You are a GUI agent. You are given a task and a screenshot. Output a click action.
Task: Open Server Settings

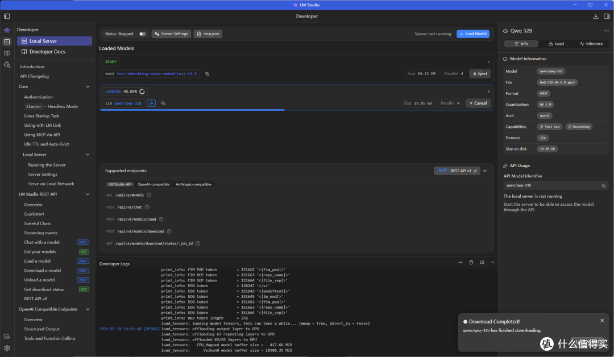pos(171,34)
